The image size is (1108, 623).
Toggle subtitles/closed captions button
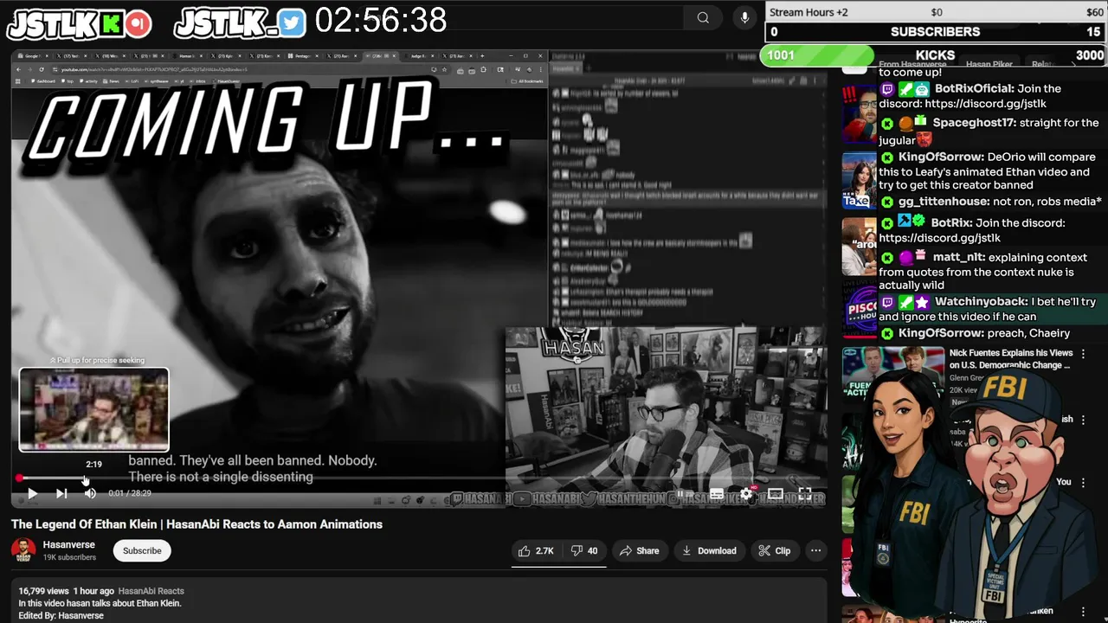tap(717, 494)
